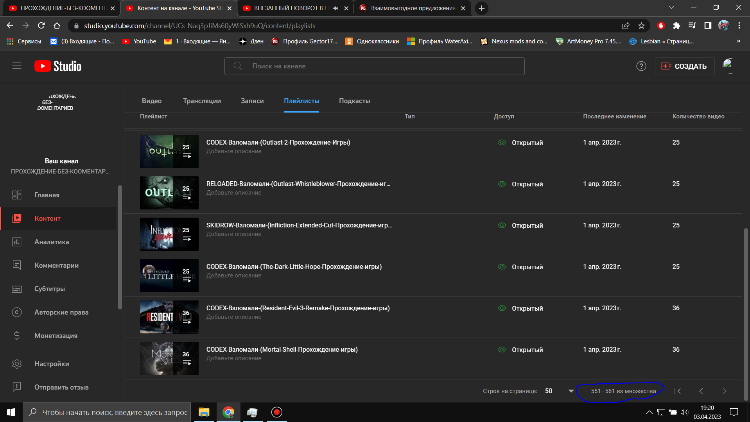Switch to the Подкасты tab

point(354,101)
